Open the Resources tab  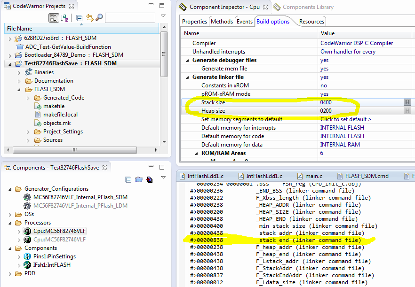pyautogui.click(x=311, y=22)
